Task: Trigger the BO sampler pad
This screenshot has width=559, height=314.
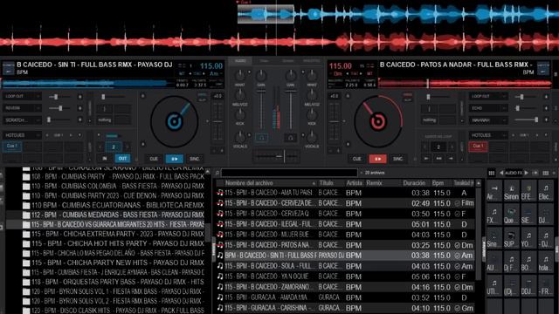Action: pos(528,262)
